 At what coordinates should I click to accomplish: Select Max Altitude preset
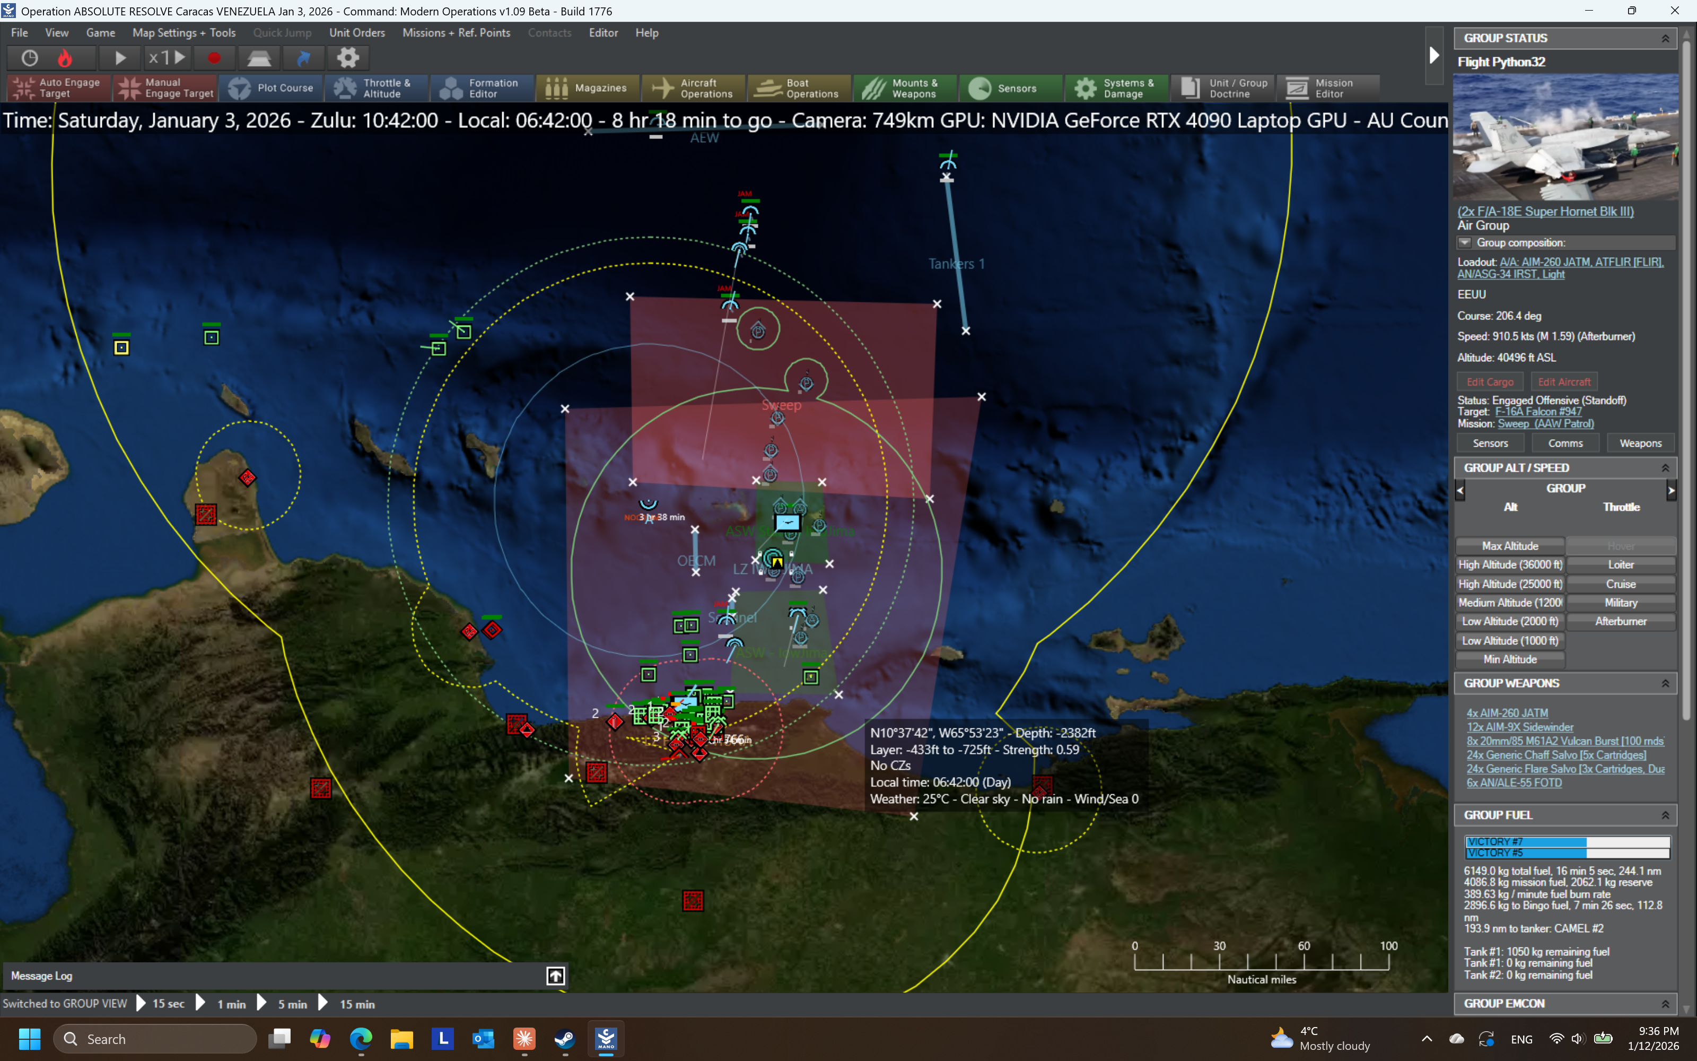(1510, 546)
